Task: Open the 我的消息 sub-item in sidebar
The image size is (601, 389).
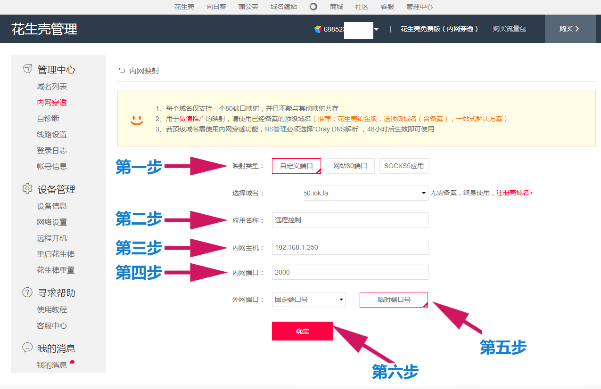Action: 52,365
